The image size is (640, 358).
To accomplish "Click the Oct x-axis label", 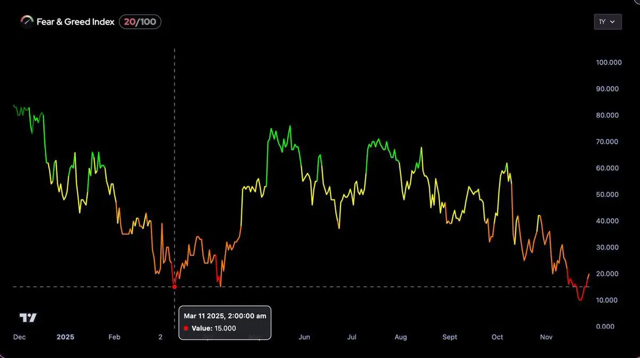I will [497, 337].
